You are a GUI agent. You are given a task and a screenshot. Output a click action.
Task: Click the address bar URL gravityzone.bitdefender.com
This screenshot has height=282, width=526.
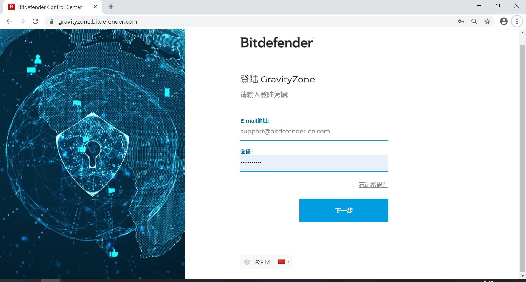(98, 22)
